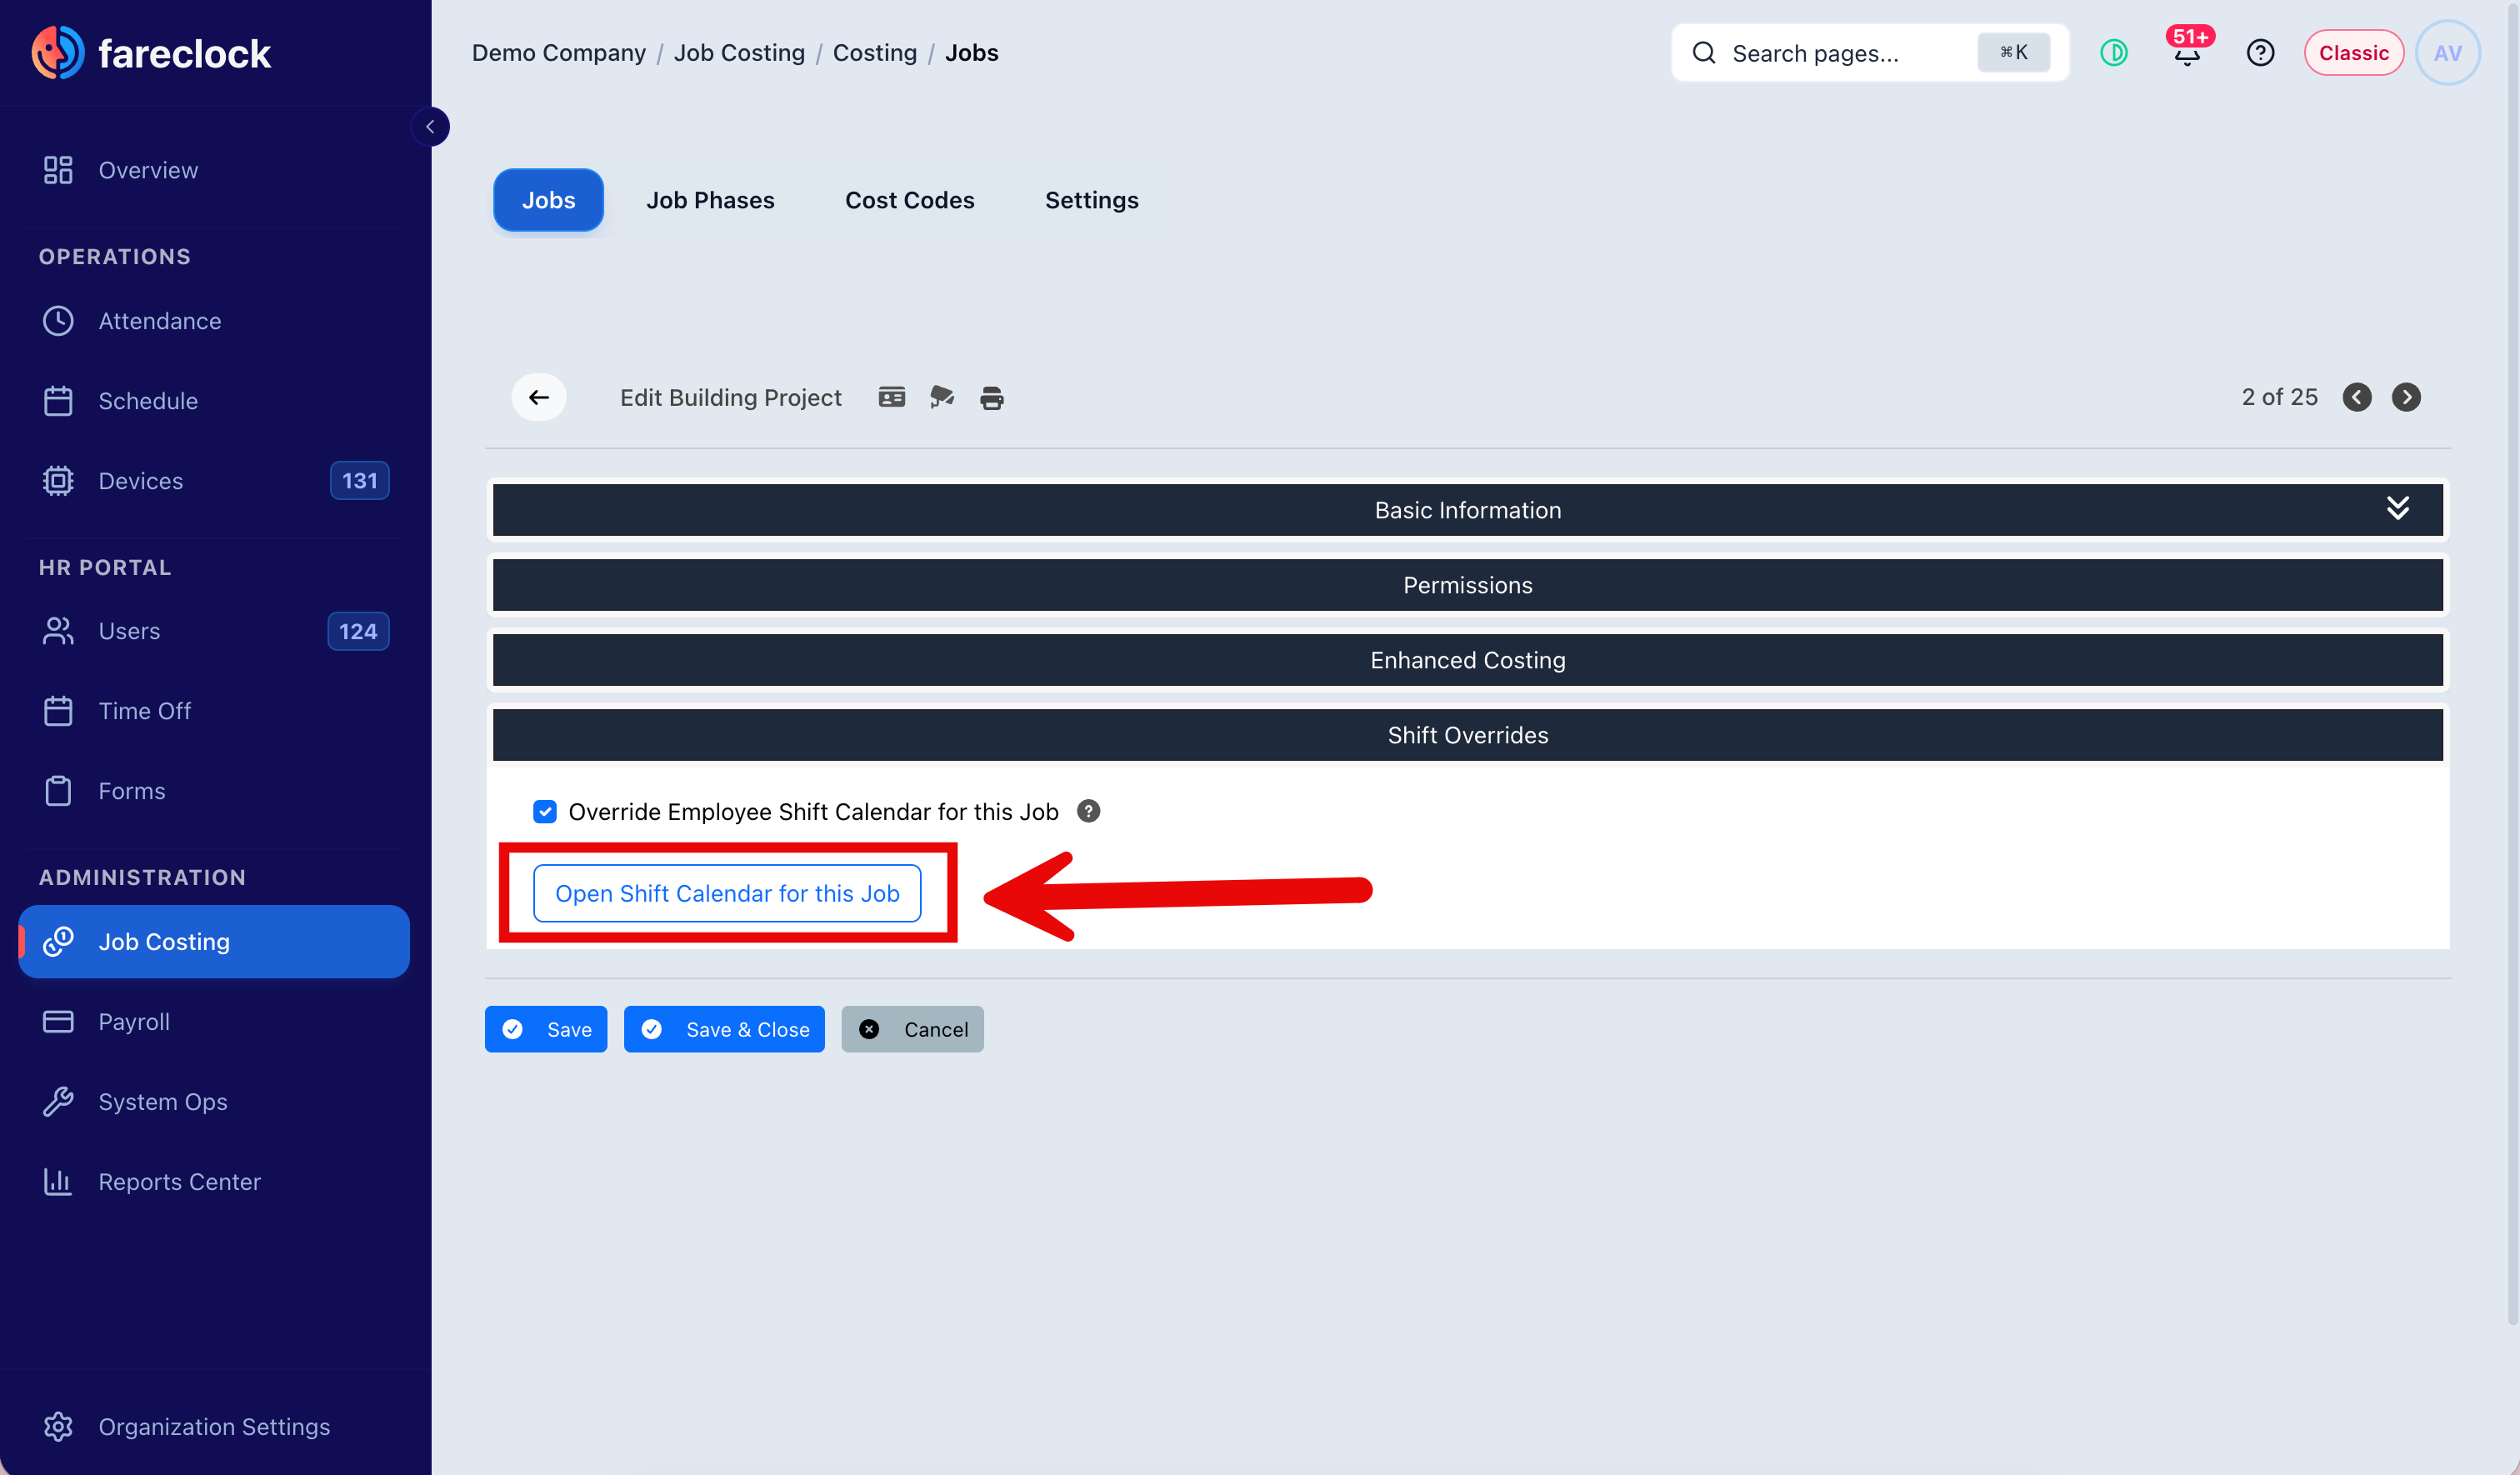2520x1475 pixels.
Task: Switch to Classic view toggle
Action: [2353, 53]
